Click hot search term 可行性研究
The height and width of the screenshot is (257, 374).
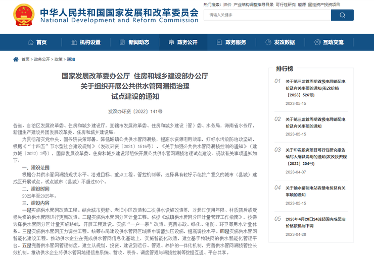coord(286,5)
